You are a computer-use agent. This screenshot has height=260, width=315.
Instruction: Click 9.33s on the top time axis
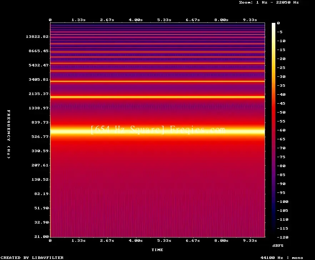point(250,20)
